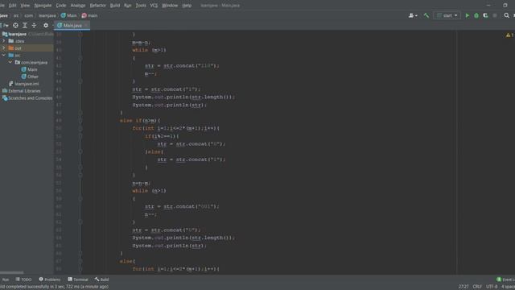Open the Problems tool window
This screenshot has height=290, width=515.
[x=50, y=280]
